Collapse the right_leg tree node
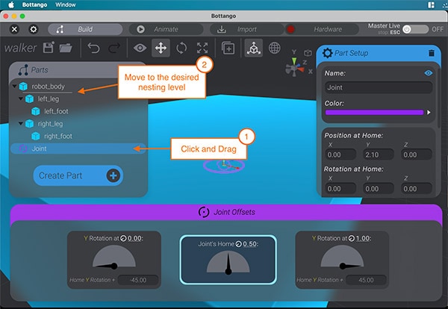 click(x=22, y=124)
